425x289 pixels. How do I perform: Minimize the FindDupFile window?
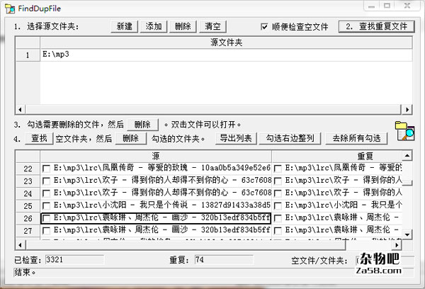point(371,6)
